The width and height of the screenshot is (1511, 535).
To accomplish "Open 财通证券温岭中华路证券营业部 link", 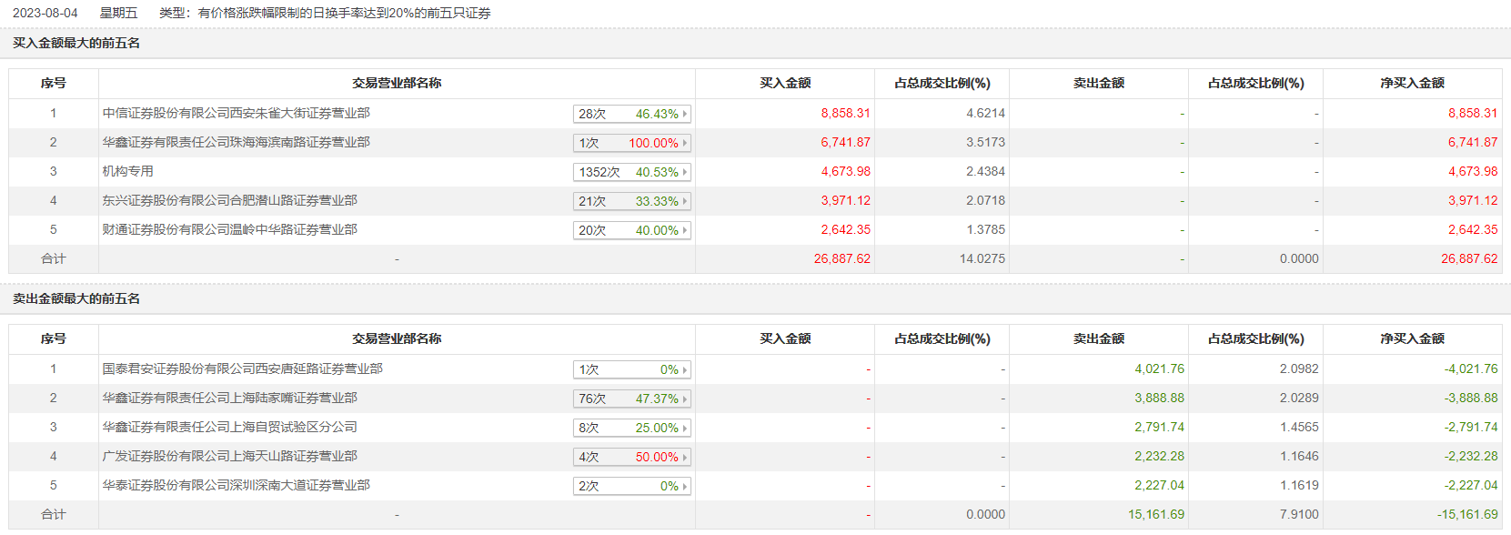I will click(229, 230).
